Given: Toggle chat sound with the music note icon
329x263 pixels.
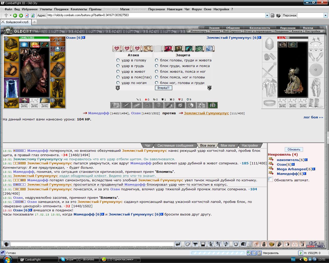Looking at the screenshot, I should [x=226, y=244].
